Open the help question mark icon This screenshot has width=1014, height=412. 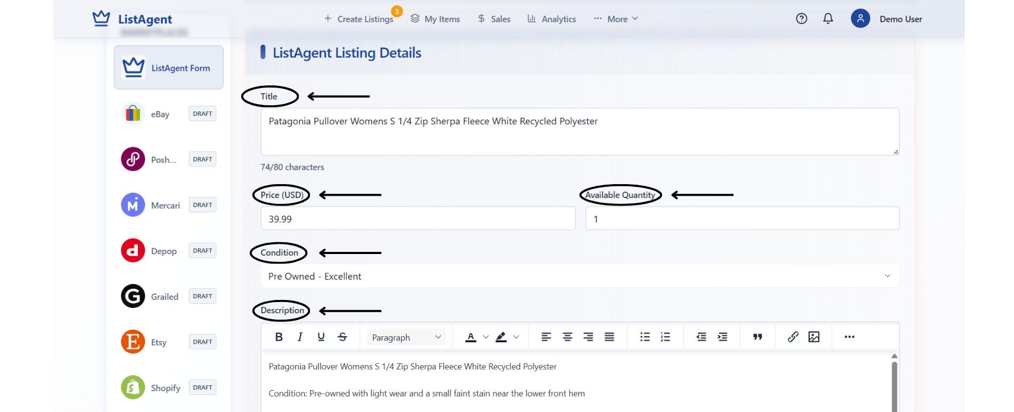pos(801,19)
